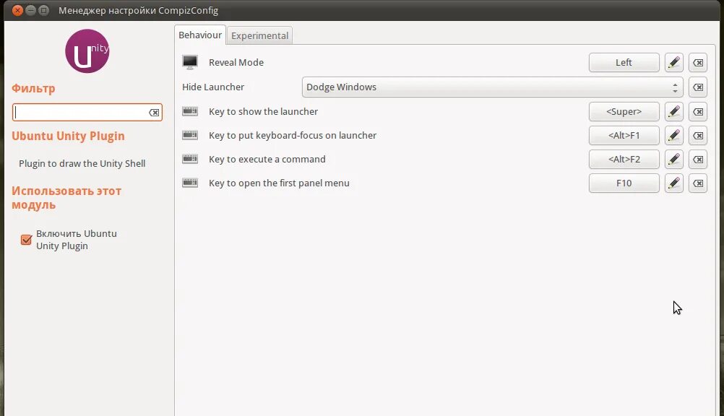Click the Unity plugin logo
The width and height of the screenshot is (724, 416).
click(x=87, y=51)
